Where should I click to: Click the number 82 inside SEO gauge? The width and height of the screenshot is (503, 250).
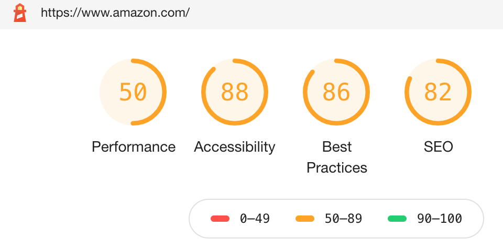coord(438,92)
